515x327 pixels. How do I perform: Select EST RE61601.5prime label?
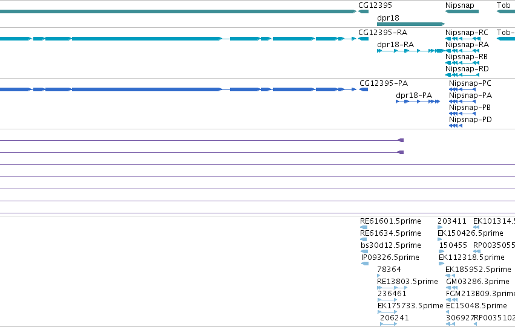click(390, 221)
